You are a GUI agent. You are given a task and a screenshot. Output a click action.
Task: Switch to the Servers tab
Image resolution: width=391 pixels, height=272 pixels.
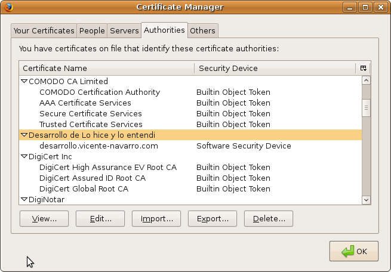(124, 31)
